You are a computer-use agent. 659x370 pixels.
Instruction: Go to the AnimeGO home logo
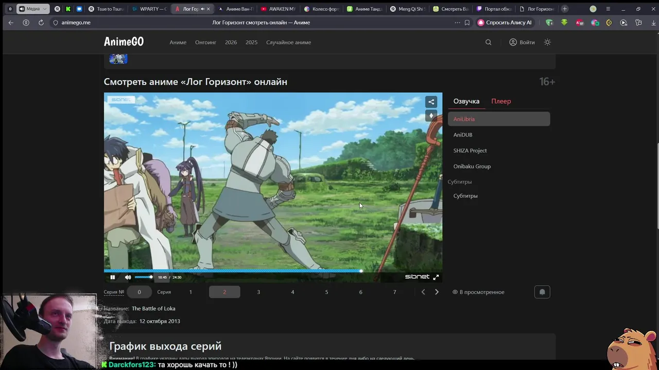click(124, 42)
